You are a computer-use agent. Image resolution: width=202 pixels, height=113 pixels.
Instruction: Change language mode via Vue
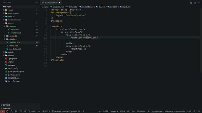tap(133, 111)
